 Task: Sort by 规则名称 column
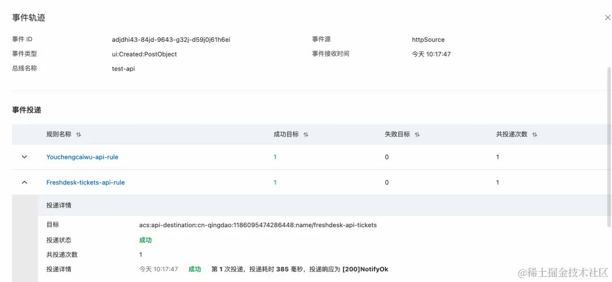[79, 135]
